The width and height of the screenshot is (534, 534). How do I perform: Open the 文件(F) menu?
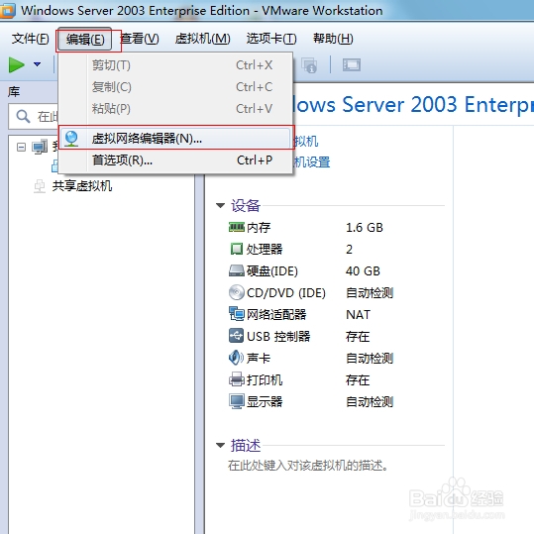[x=31, y=39]
